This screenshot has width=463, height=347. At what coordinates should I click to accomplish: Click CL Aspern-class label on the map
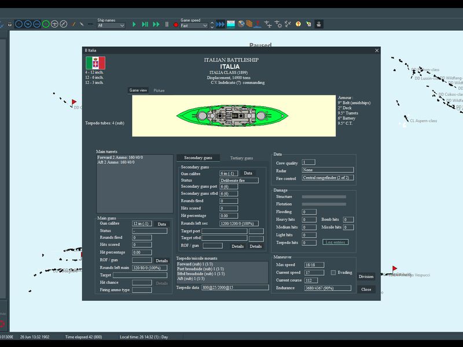[423, 121]
